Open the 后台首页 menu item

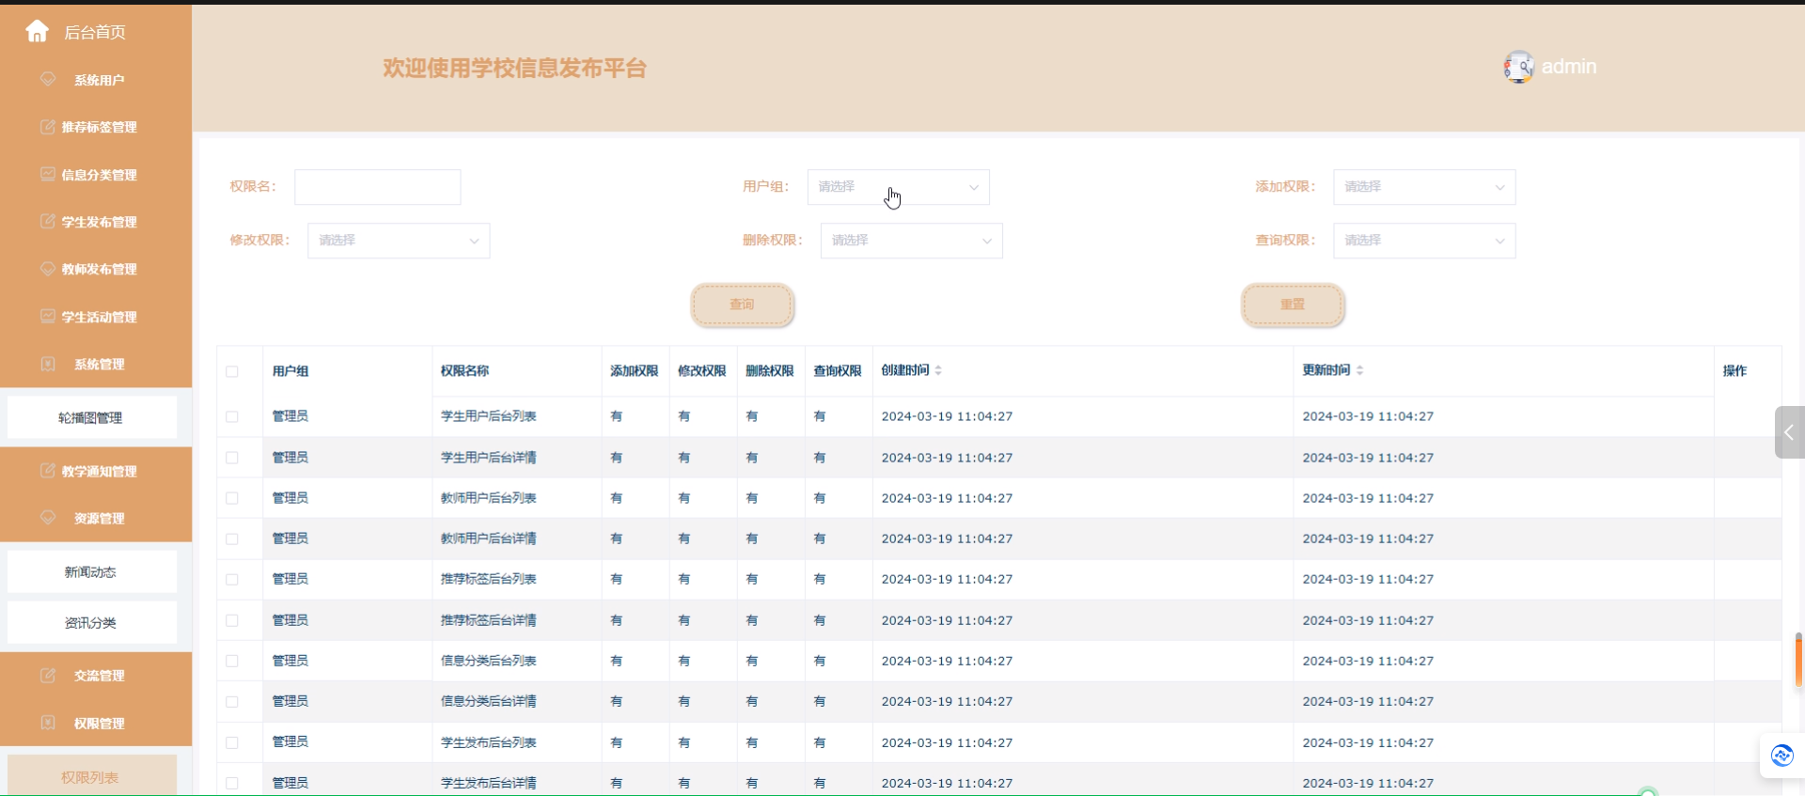[95, 32]
